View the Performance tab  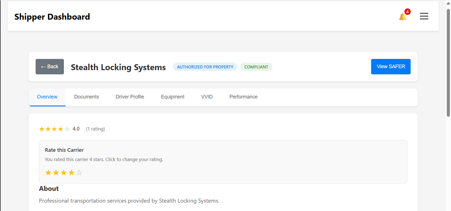[243, 97]
